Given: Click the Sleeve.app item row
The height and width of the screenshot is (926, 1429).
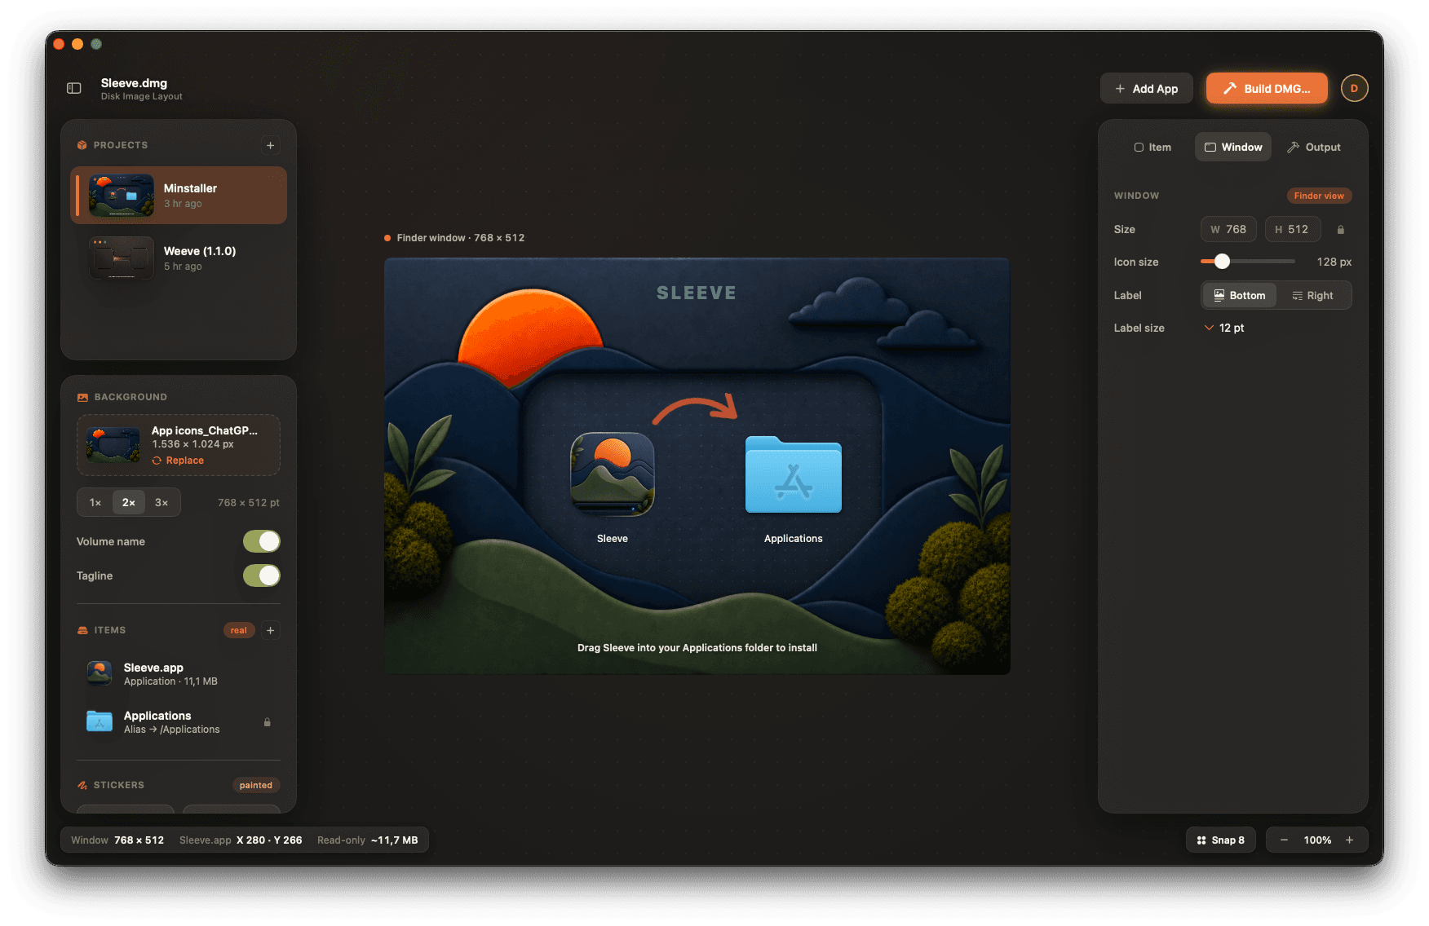Looking at the screenshot, I should pyautogui.click(x=179, y=673).
